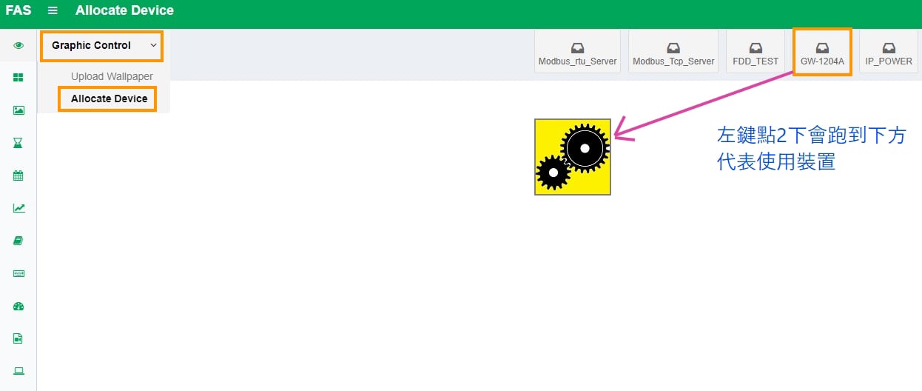The width and height of the screenshot is (922, 391).
Task: Open Upload Wallpaper menu item
Action: pos(112,76)
